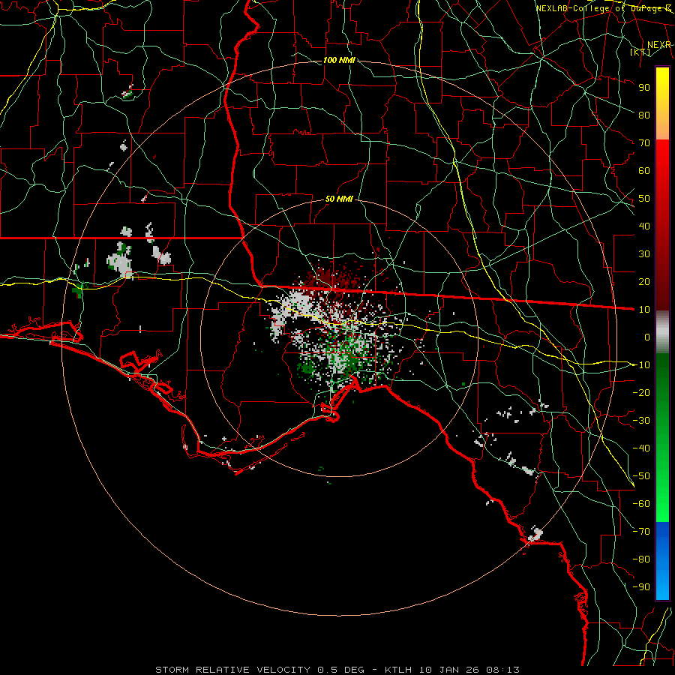The image size is (675, 675).
Task: Click the NEXR label above the color scale
Action: [x=658, y=45]
